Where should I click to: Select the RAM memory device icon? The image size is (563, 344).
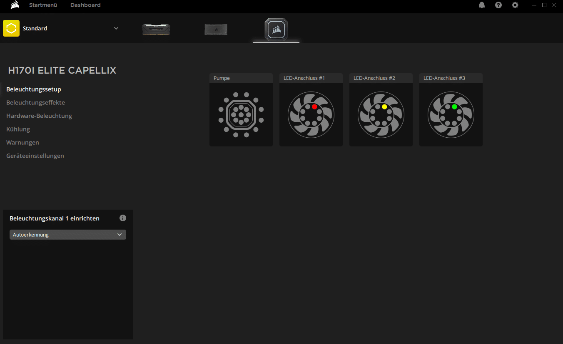156,29
